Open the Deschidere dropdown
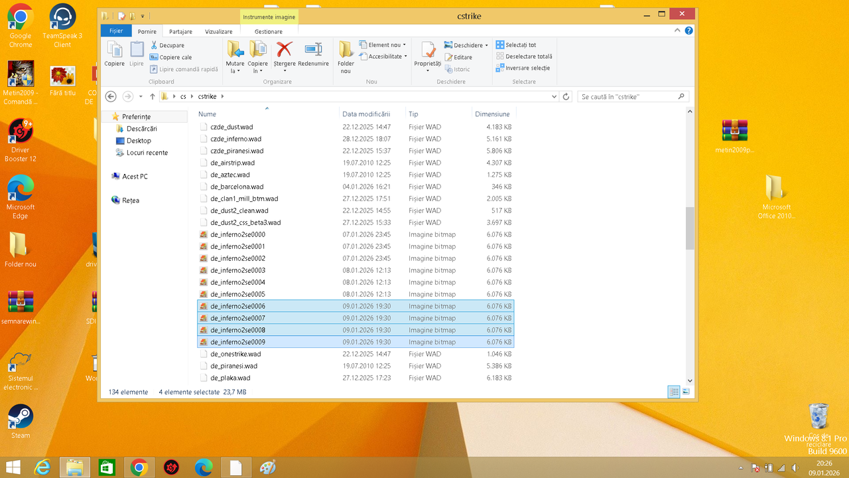This screenshot has width=849, height=478. pyautogui.click(x=487, y=45)
